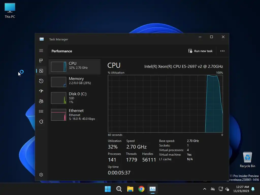Click the L1 cache N/A value
Image resolution: width=260 pixels, height=195 pixels.
(190, 159)
